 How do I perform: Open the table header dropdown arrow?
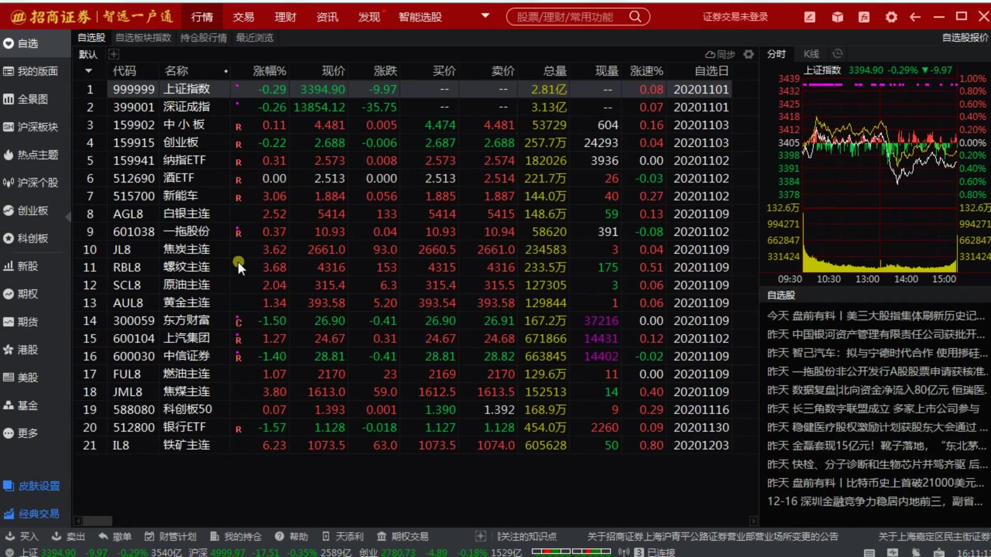pyautogui.click(x=88, y=71)
